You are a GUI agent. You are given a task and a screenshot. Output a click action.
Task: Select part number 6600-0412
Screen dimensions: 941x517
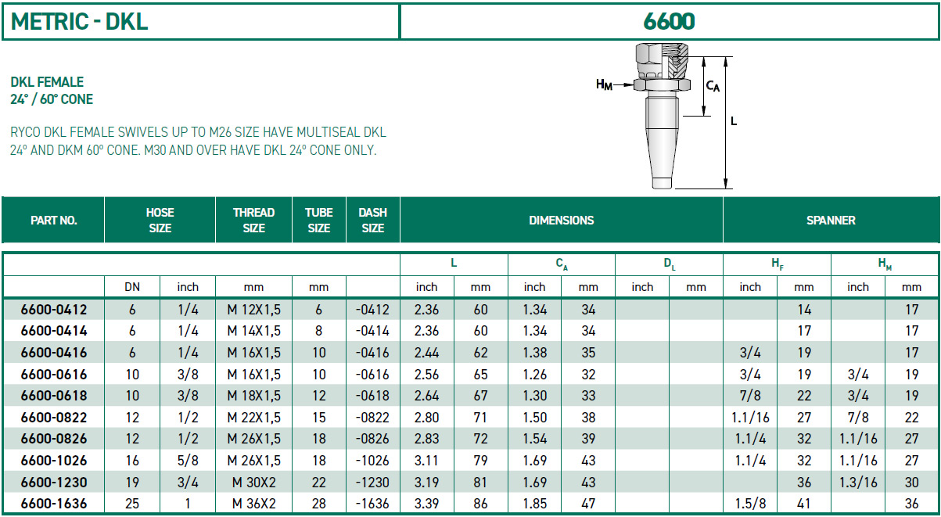(54, 309)
